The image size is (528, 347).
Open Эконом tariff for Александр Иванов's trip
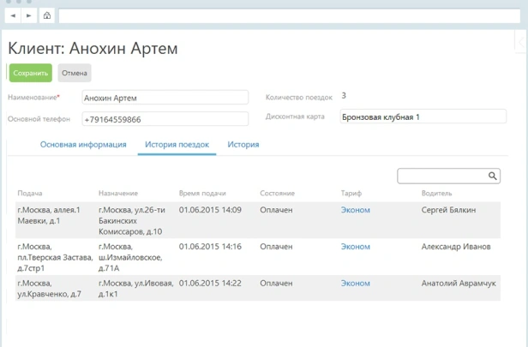[356, 247]
